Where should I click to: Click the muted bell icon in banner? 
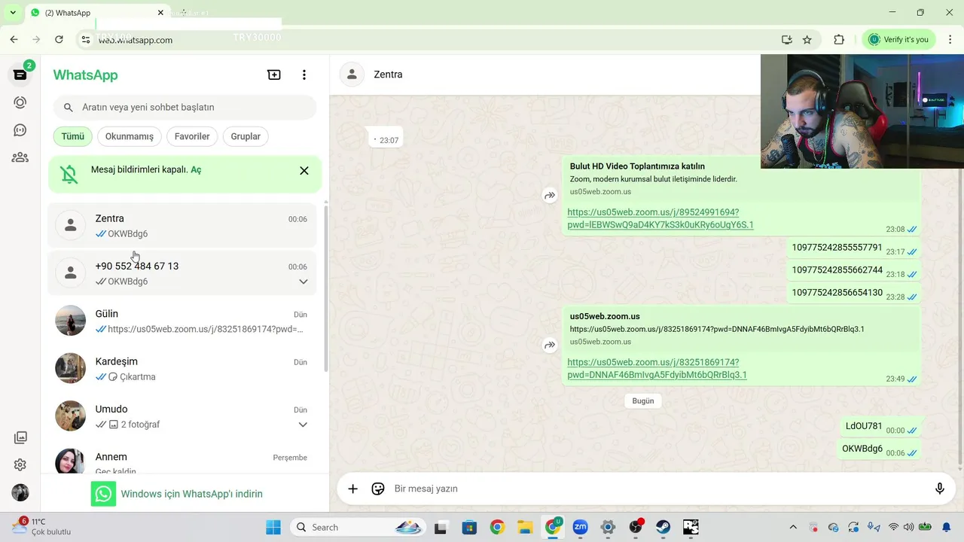69,175
